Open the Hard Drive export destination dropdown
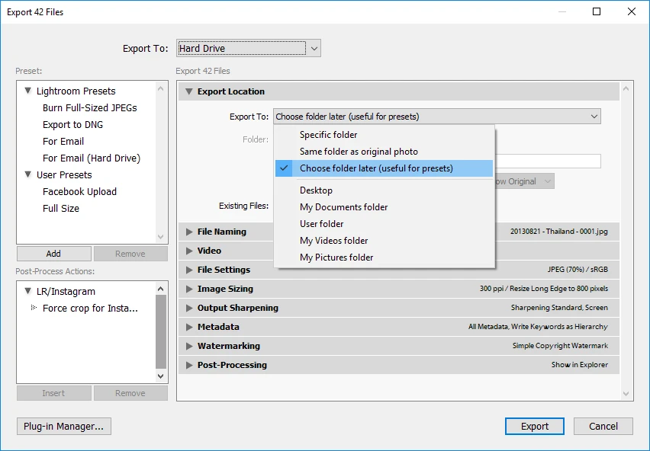Viewport: 650px width, 451px height. click(248, 49)
